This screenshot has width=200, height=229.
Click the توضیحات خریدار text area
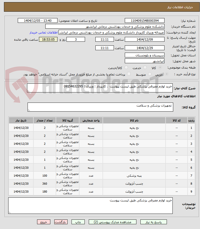click(90, 206)
